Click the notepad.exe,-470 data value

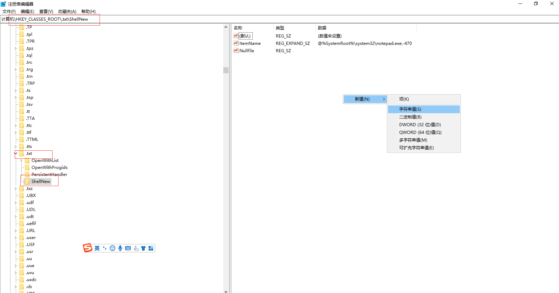click(x=365, y=43)
